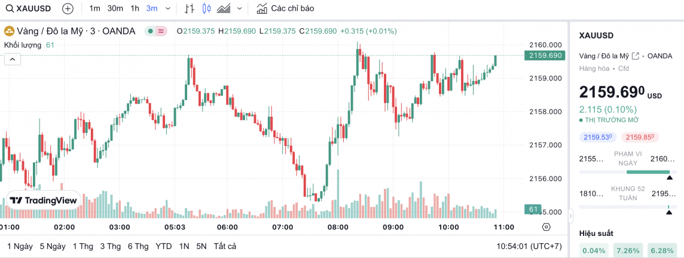Click the 10:54:01 (UTC+7) timezone button

[530, 246]
